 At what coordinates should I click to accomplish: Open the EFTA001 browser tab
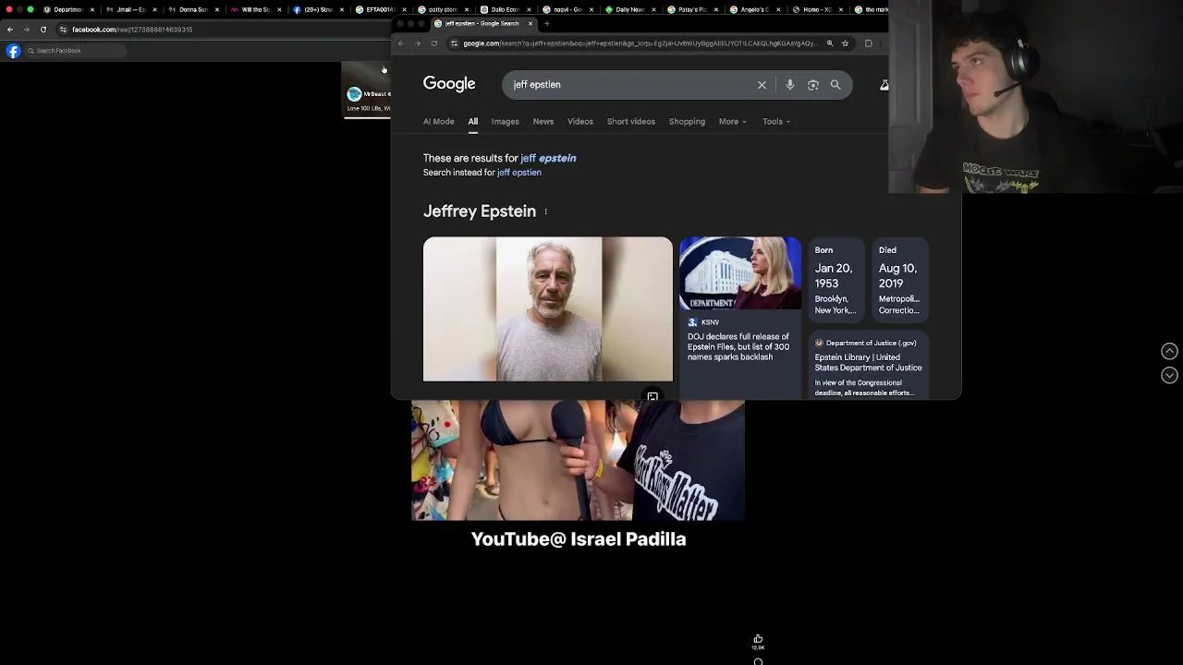pos(380,9)
